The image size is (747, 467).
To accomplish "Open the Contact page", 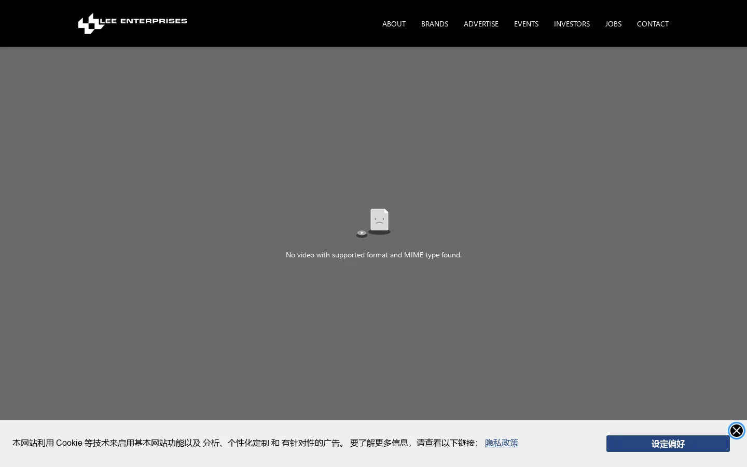I will coord(653,24).
